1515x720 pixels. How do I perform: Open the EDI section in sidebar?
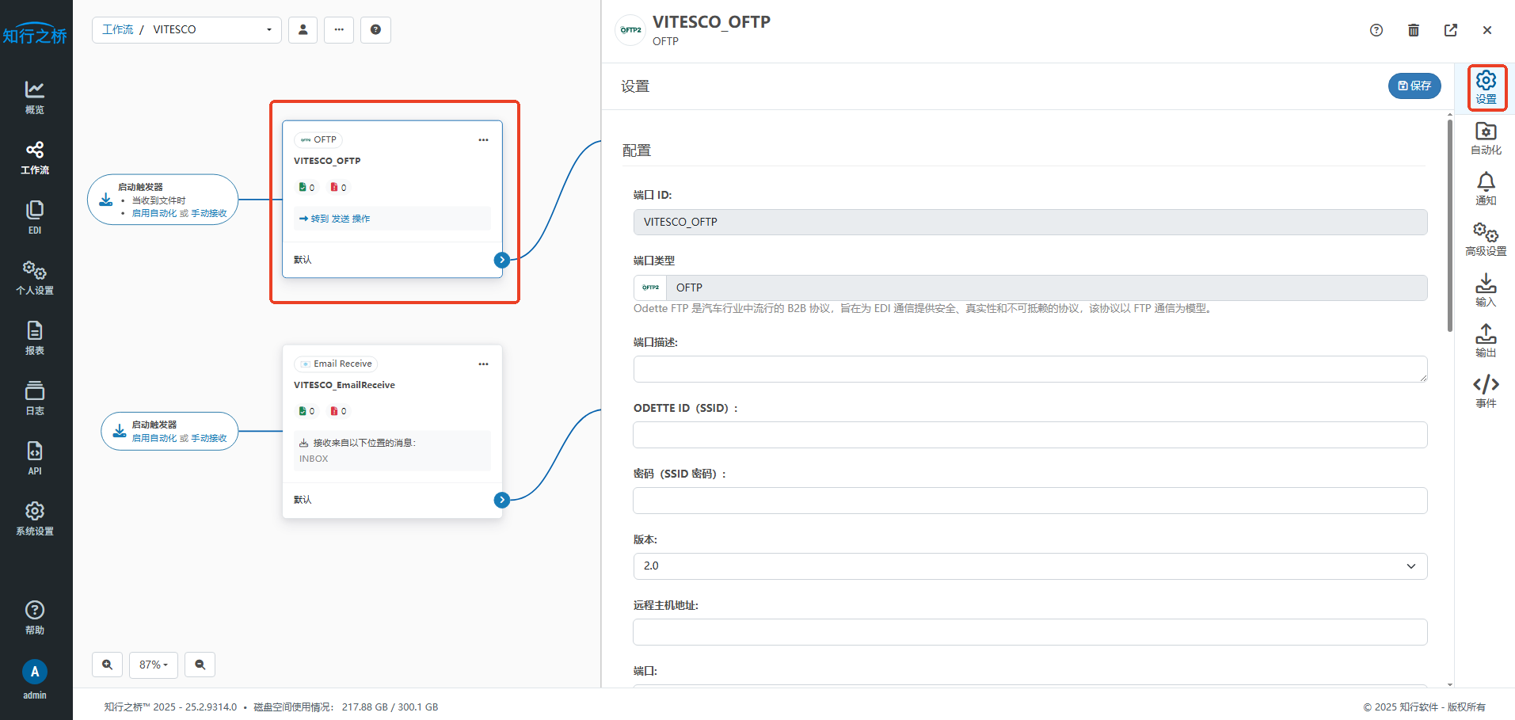35,217
